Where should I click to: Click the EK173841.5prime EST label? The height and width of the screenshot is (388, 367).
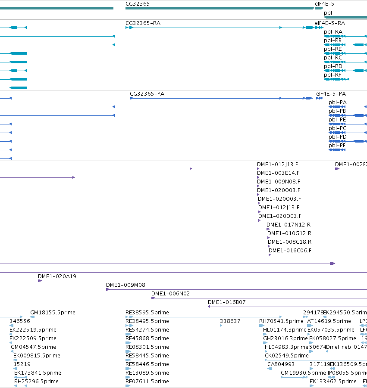38,373
